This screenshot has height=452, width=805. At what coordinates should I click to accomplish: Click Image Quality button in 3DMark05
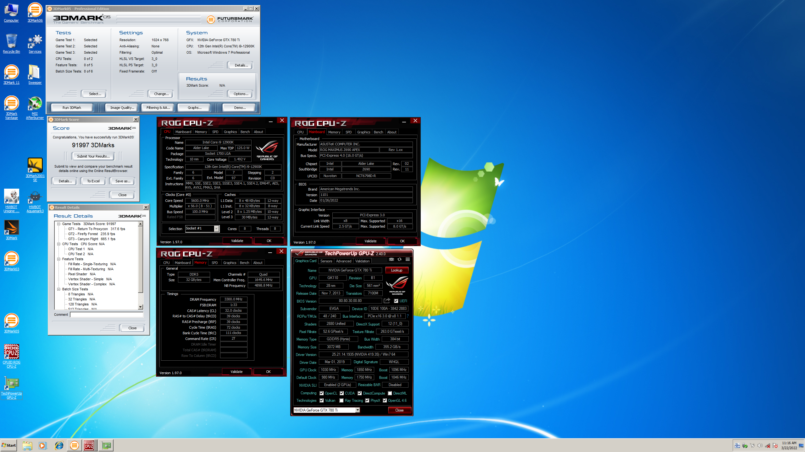(122, 108)
